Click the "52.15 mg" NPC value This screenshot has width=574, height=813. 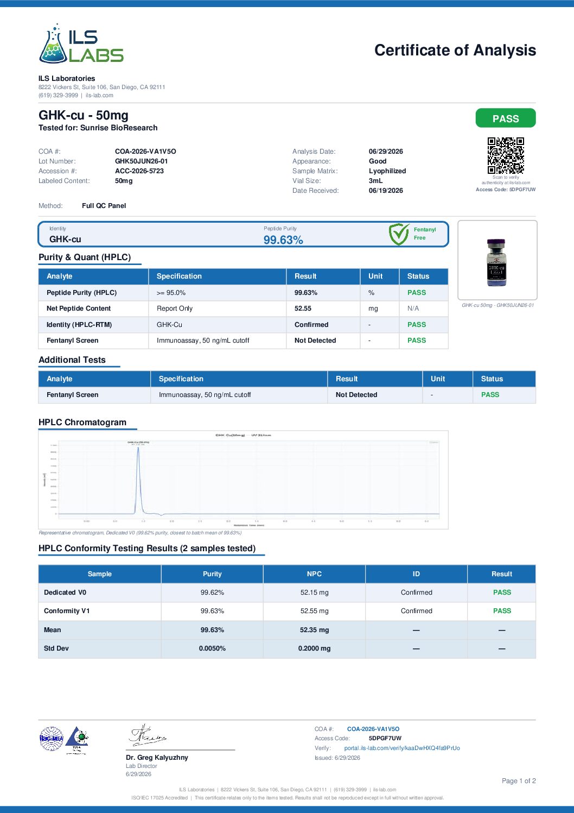(x=315, y=593)
